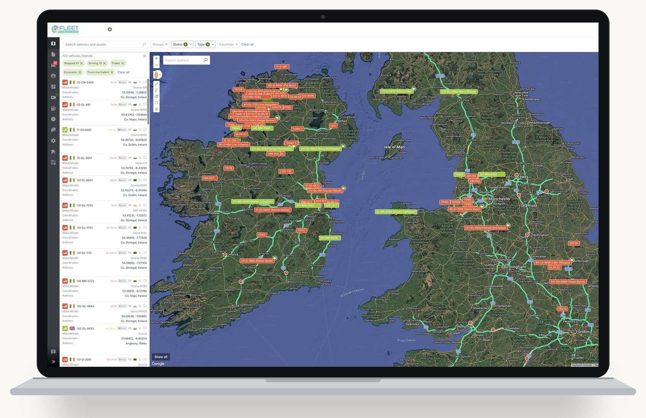Activate the Street View pegman on the map
Viewport: 646px width, 418px height.
157,75
